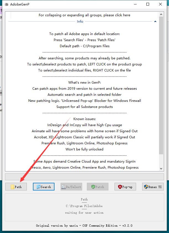The image size is (169, 233).
Task: Click 'Won't be fully unlocked' line
Action: 84,149
